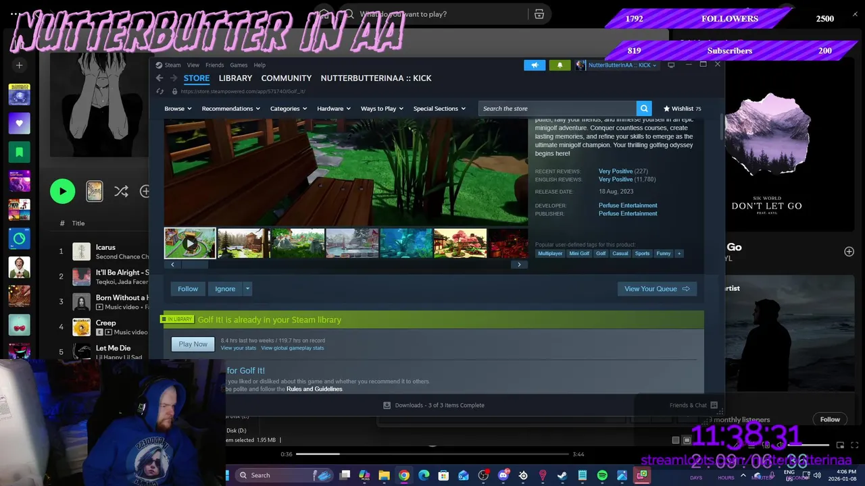
Task: Open Steam notifications bell
Action: tap(560, 65)
